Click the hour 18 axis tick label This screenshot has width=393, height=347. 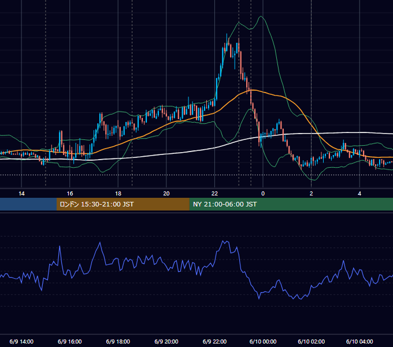click(x=118, y=194)
